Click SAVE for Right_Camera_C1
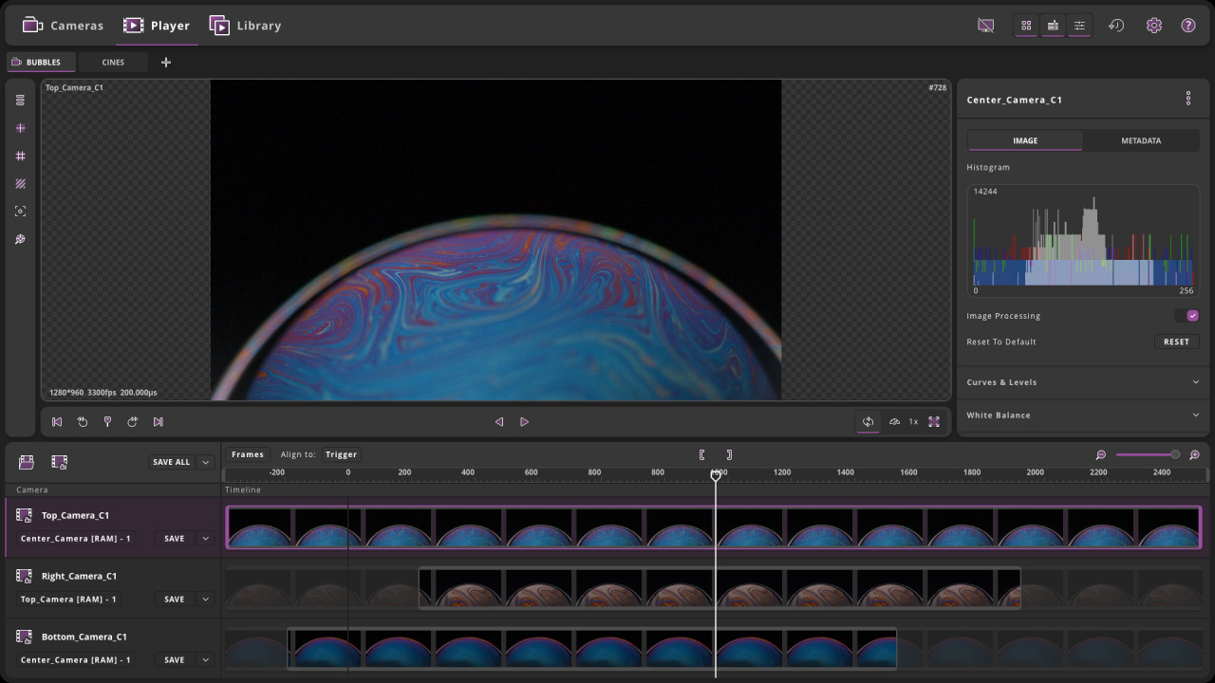Viewport: 1215px width, 683px height. (x=175, y=600)
